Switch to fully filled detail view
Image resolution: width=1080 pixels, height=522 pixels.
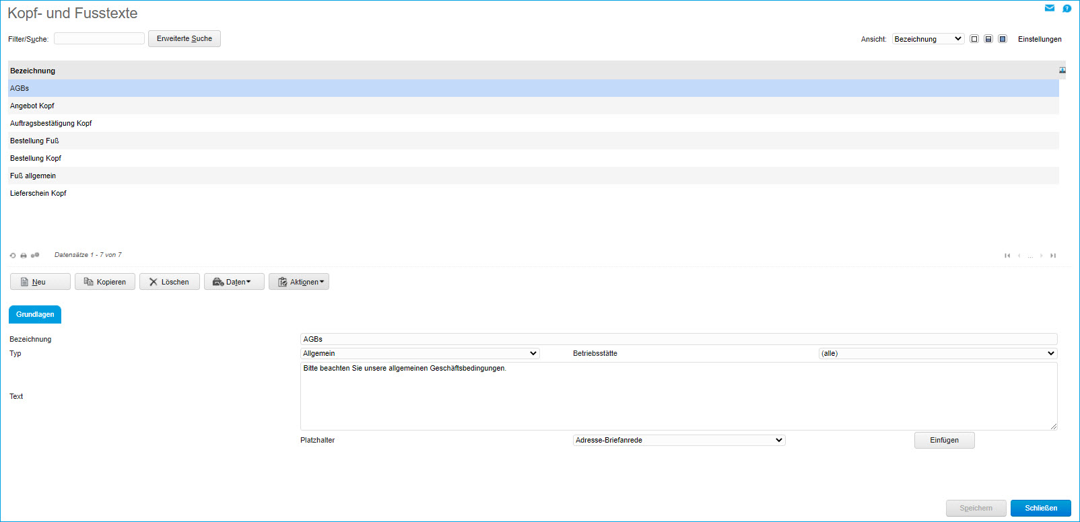(1003, 39)
